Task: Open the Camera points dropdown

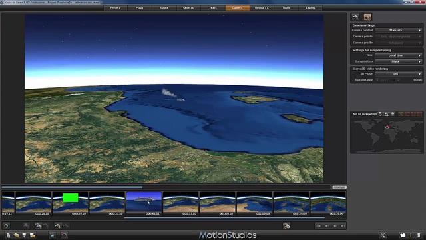Action: point(399,37)
